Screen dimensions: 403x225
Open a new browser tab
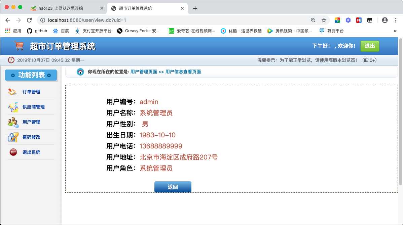(x=194, y=8)
